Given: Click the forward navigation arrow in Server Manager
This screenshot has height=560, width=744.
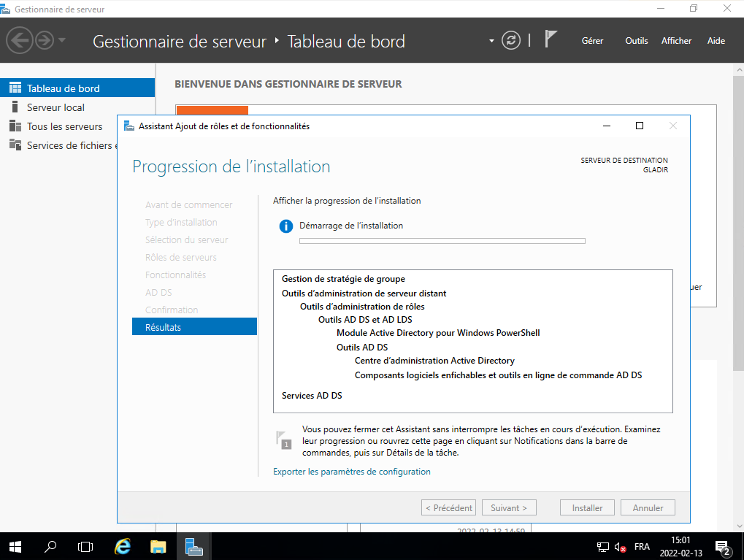Looking at the screenshot, I should tap(45, 40).
